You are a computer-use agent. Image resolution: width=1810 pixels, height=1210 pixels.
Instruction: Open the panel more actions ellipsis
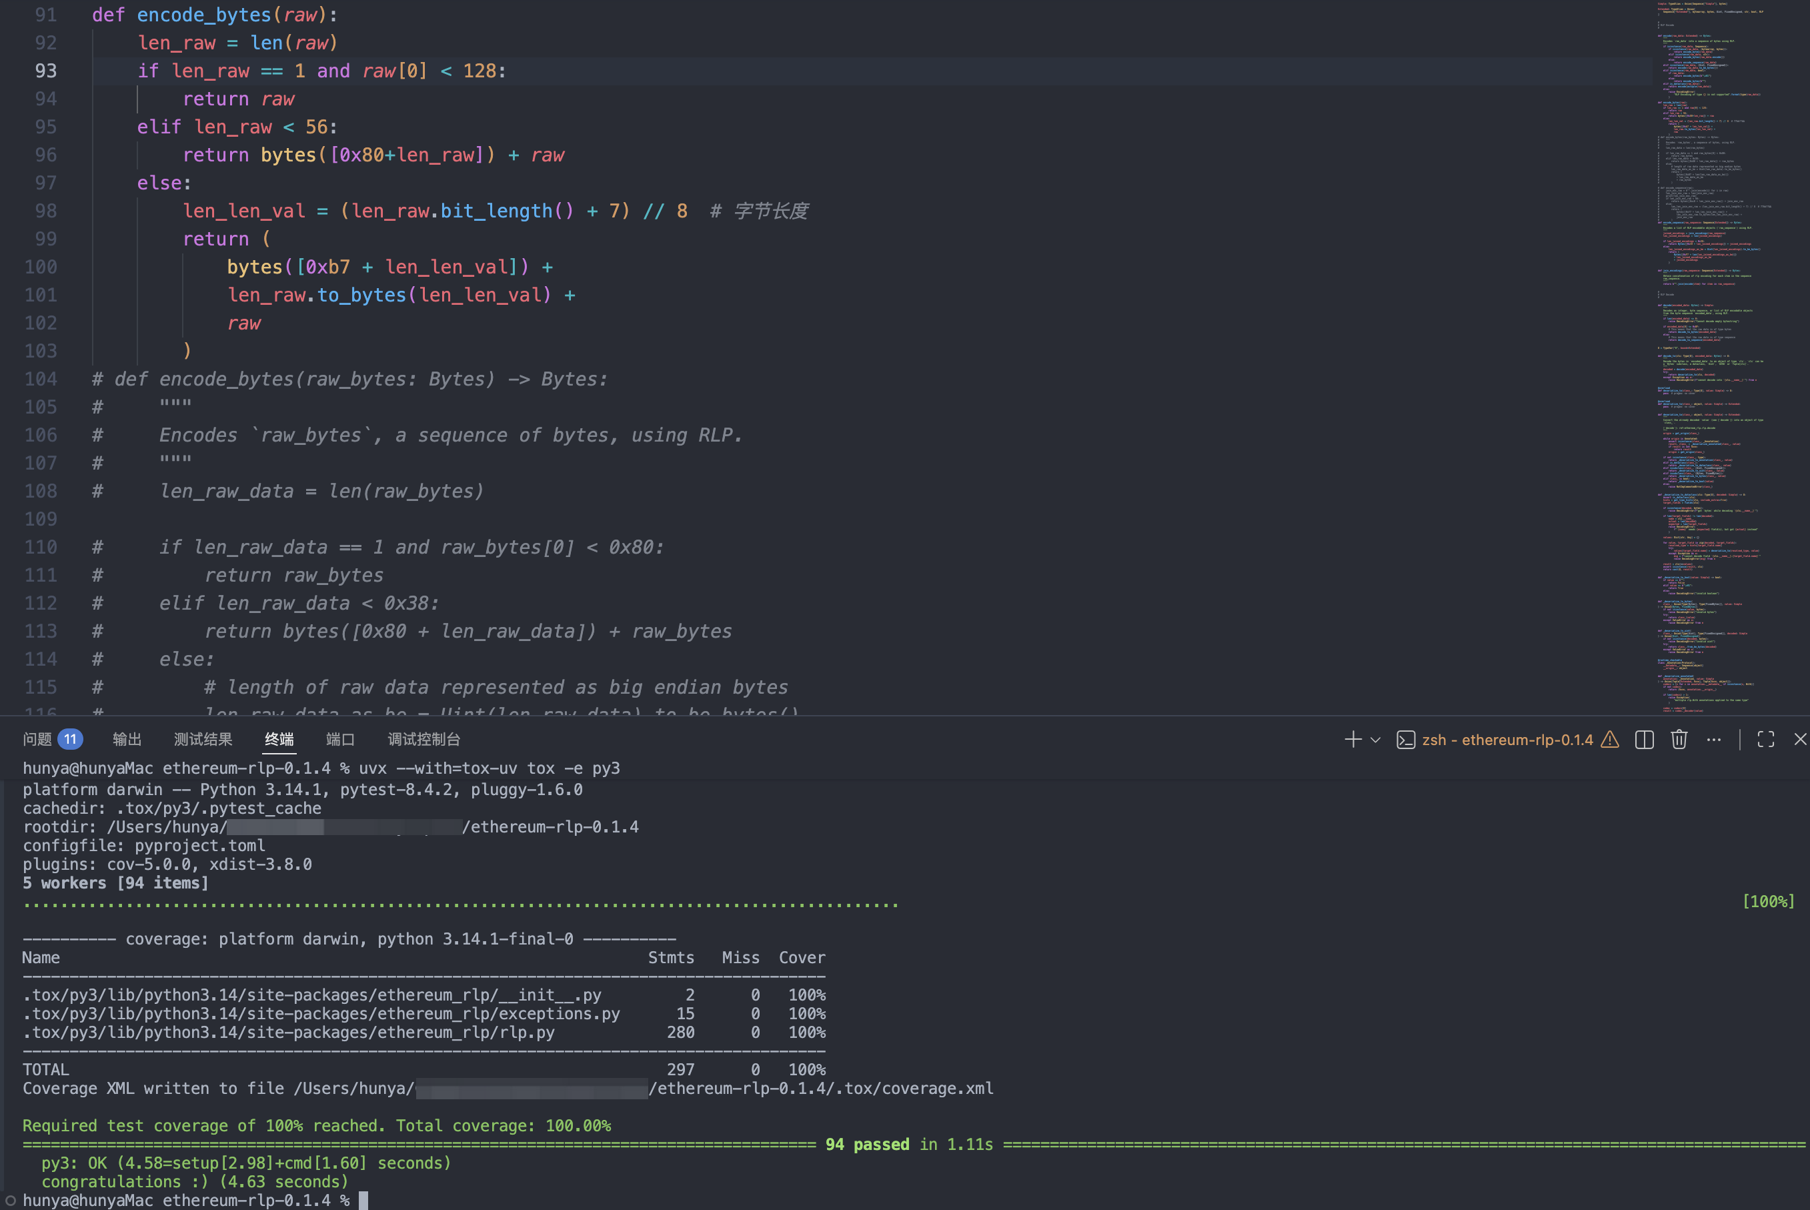tap(1713, 739)
